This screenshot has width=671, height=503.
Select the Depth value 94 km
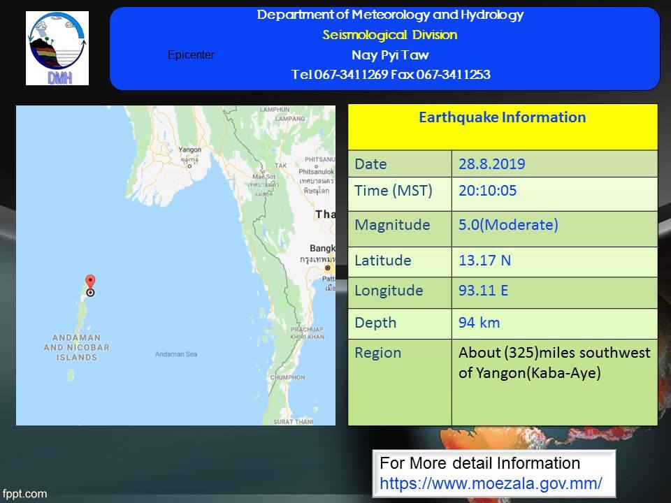(x=479, y=323)
